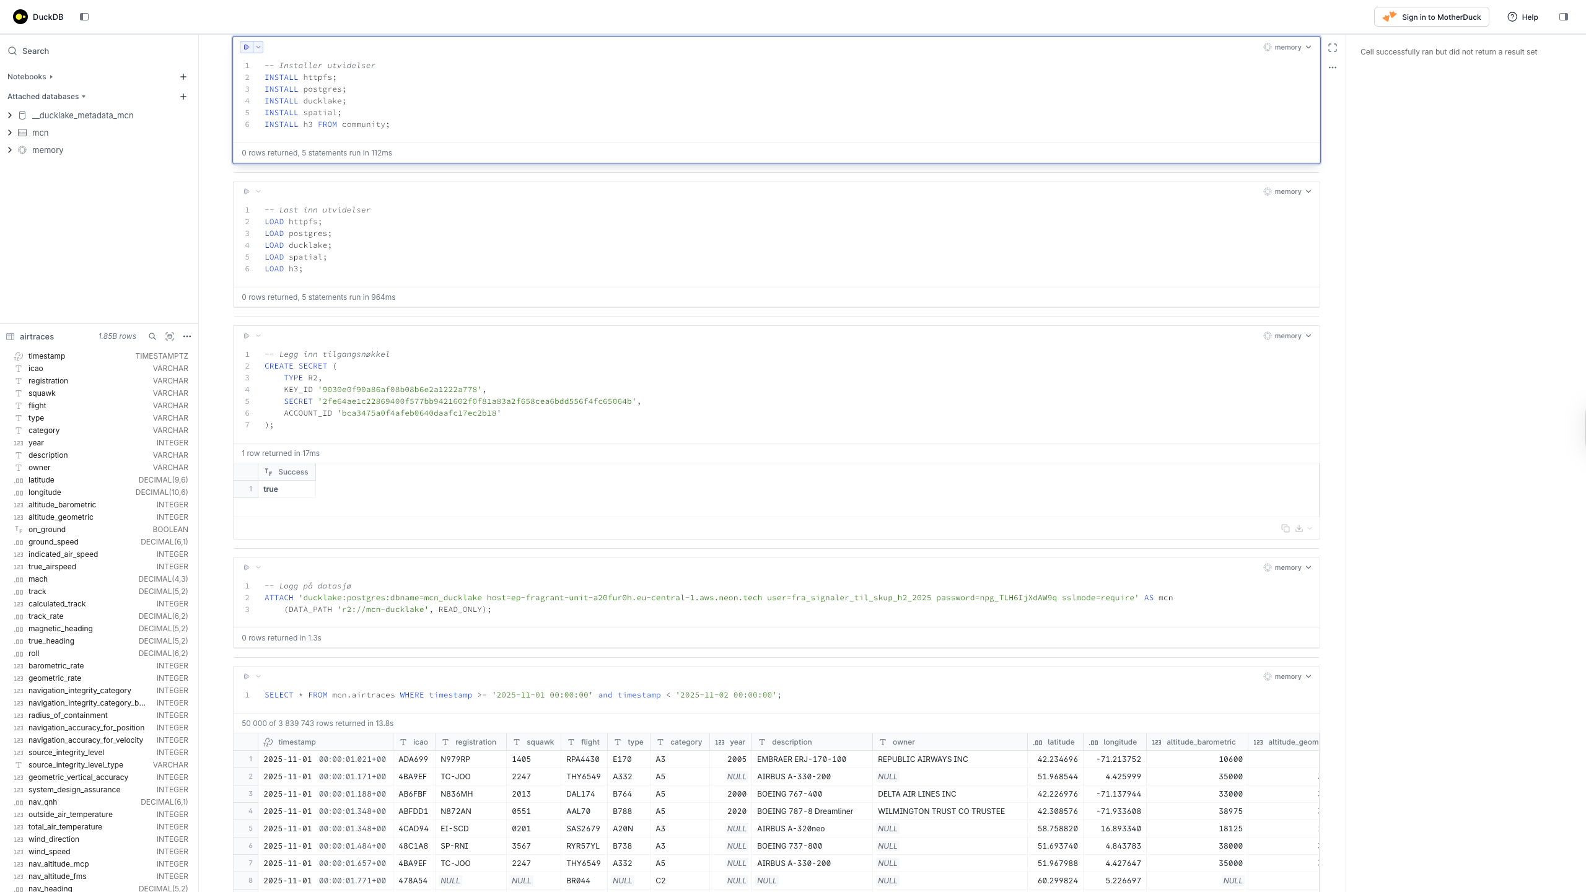This screenshot has height=892, width=1586.
Task: Search columns in airtraces table
Action: 152,336
